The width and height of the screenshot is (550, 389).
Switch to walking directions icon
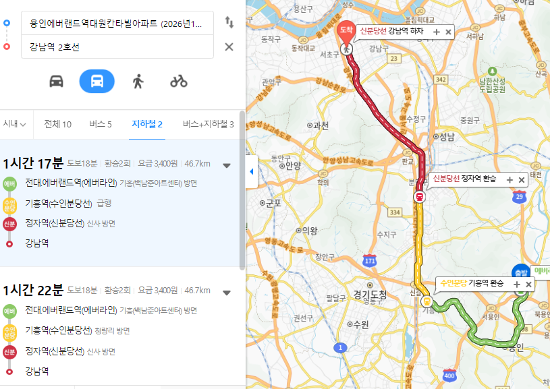138,82
